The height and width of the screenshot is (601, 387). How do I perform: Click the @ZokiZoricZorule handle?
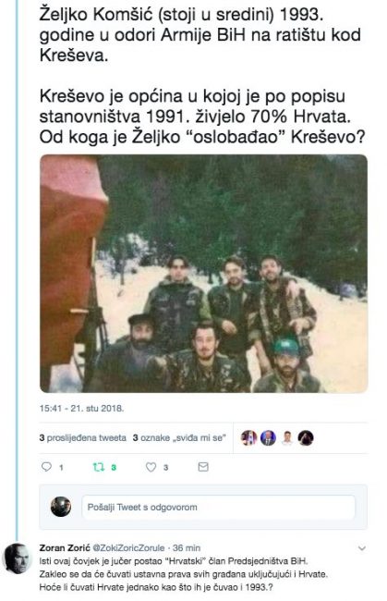click(128, 547)
